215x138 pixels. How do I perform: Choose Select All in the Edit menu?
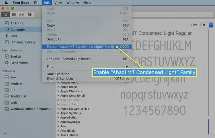[x=87, y=39]
